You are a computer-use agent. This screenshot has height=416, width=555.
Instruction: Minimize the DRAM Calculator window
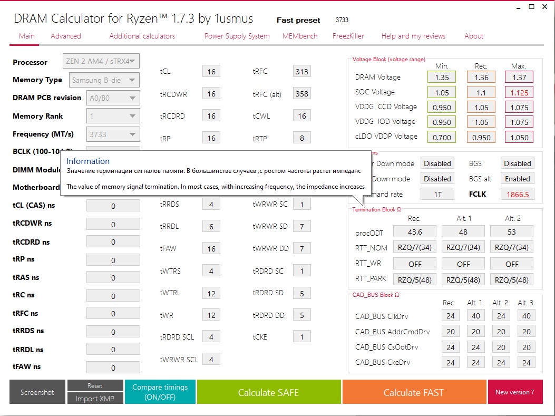518,7
